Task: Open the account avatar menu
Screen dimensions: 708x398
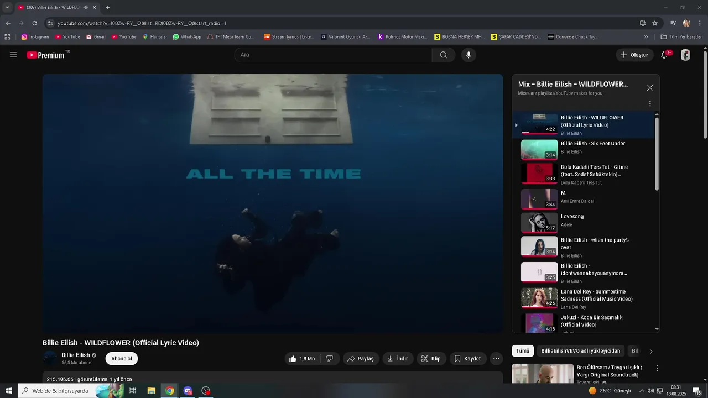Action: pyautogui.click(x=685, y=55)
